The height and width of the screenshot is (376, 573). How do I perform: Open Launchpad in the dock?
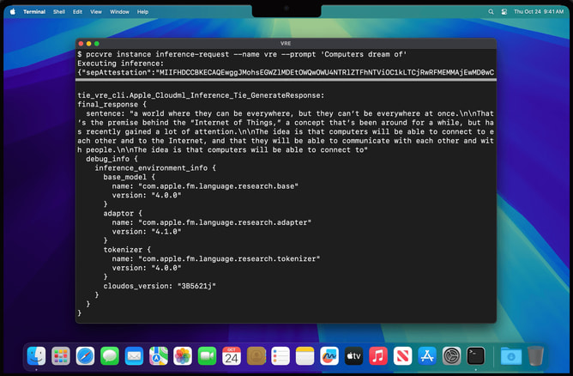[61, 356]
